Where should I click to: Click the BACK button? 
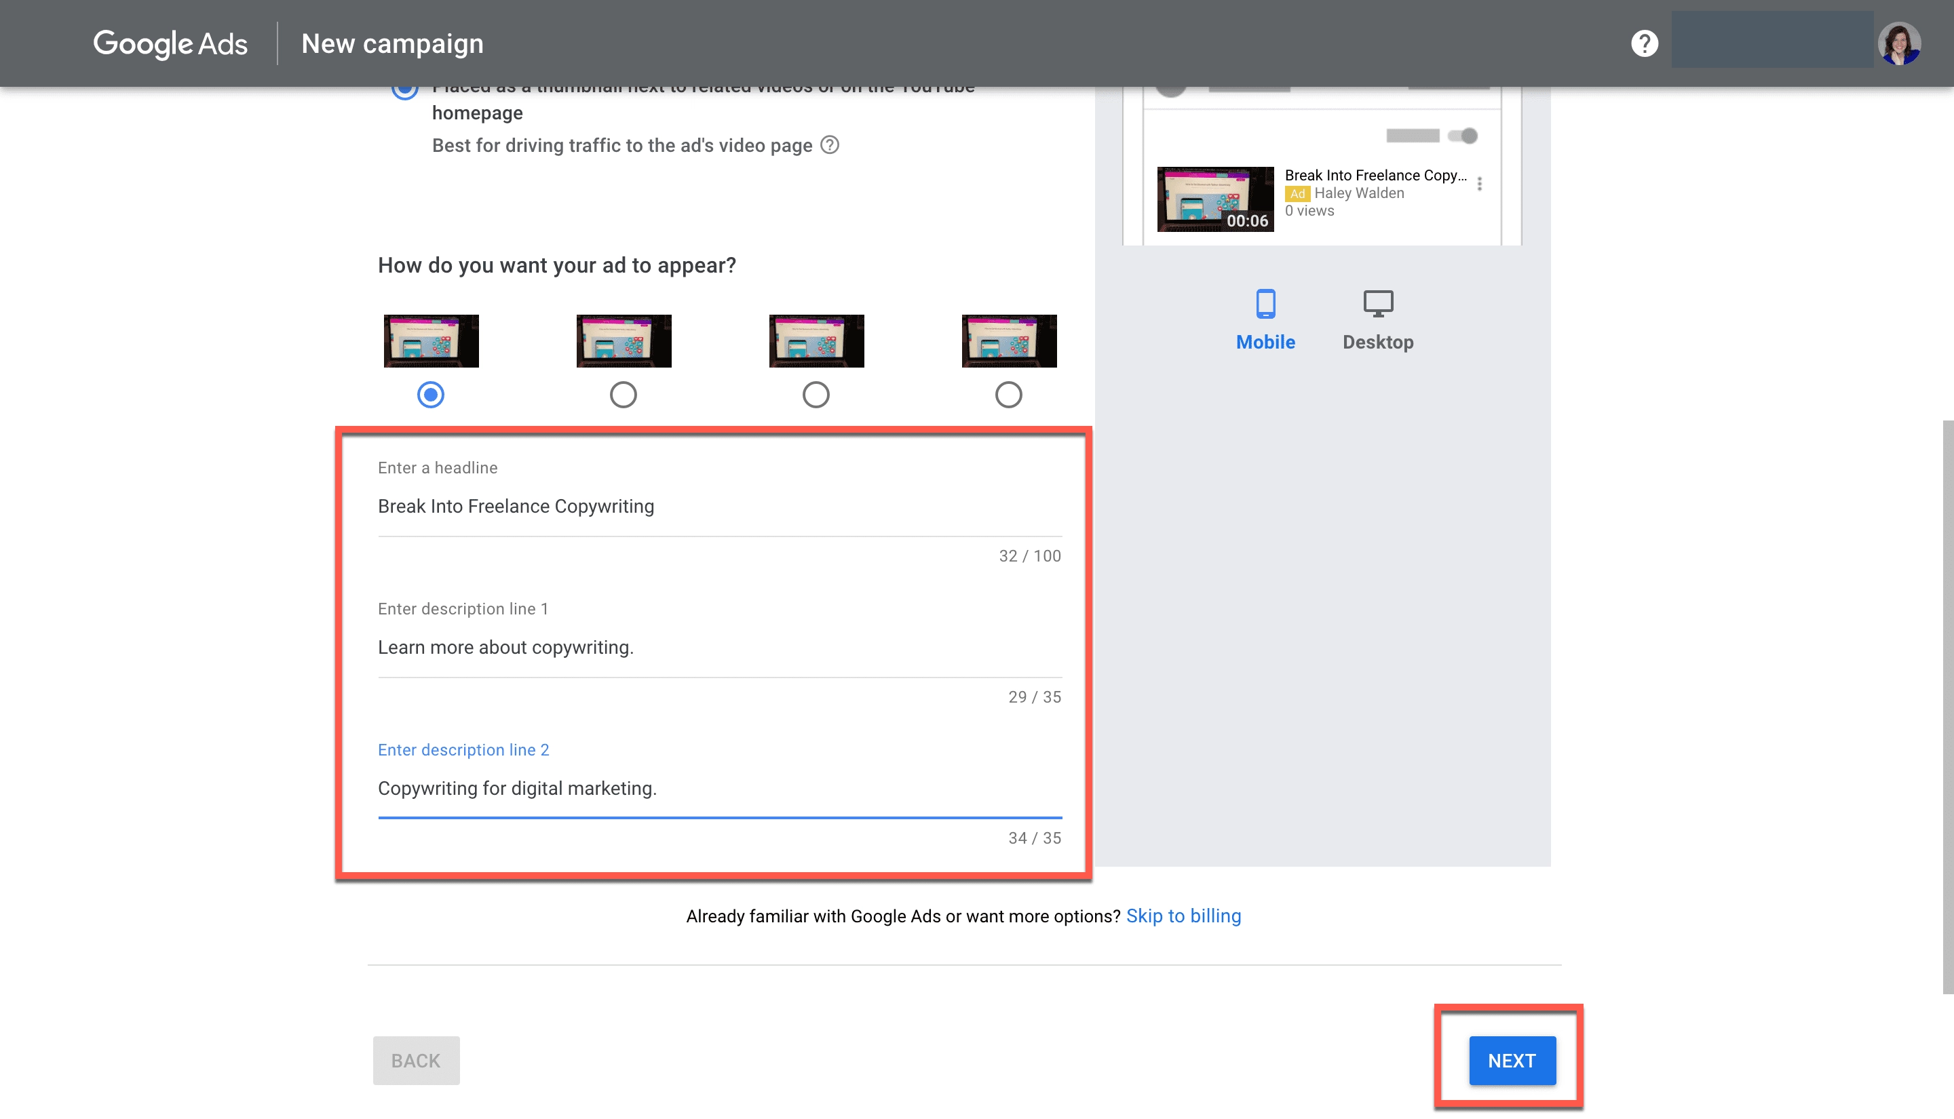(x=416, y=1060)
